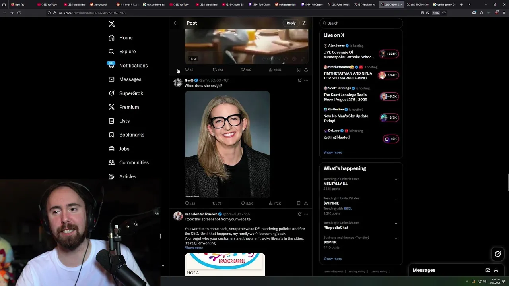The height and width of the screenshot is (286, 509).
Task: Switch to the r/LivestreamFail tab
Action: coord(286,4)
